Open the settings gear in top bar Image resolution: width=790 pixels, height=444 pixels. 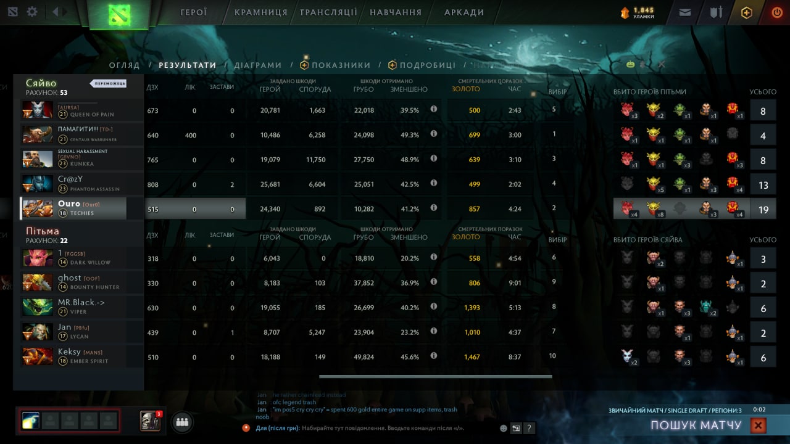(x=32, y=12)
